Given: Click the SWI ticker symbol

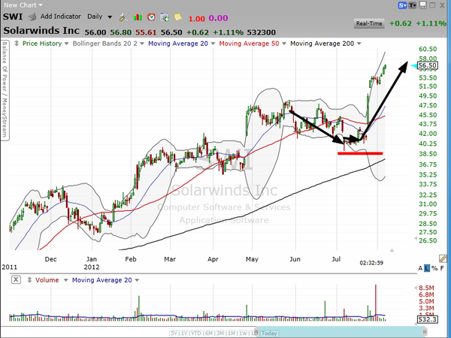Looking at the screenshot, I should click(x=13, y=17).
